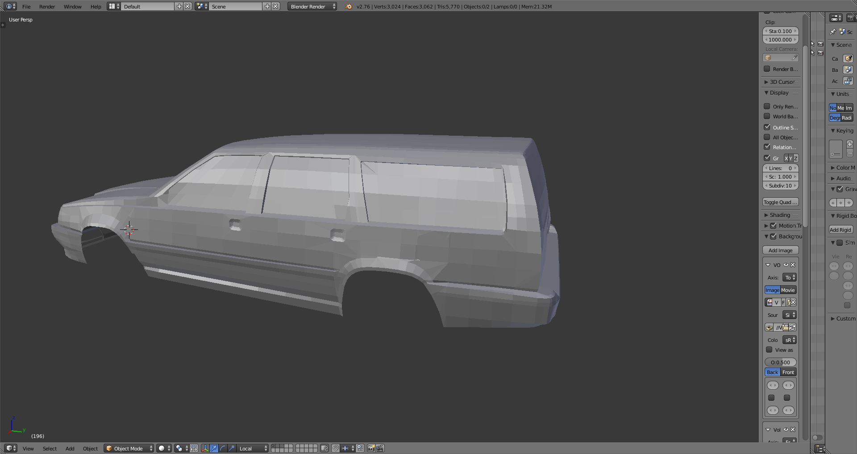Disable Outline Selected checkbox

coord(767,127)
